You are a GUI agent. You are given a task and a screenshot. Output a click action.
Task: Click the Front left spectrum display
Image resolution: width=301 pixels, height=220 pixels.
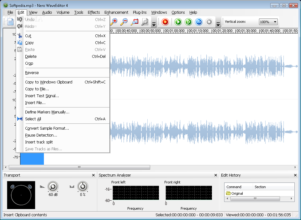[x=136, y=193]
